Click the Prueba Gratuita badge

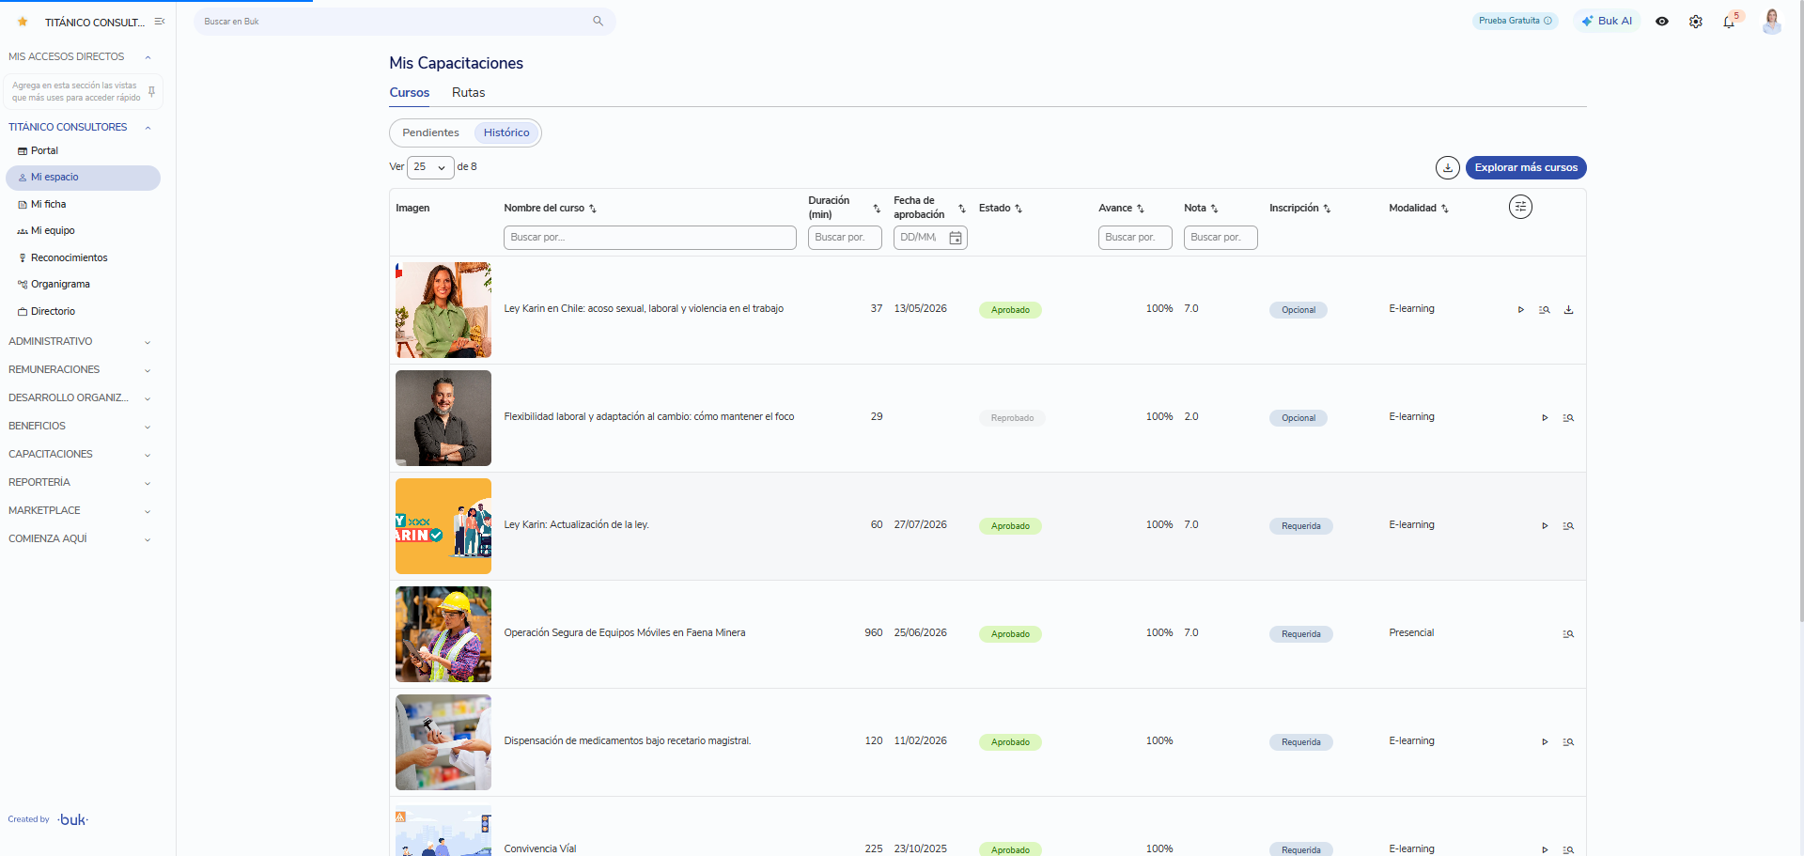click(1516, 21)
